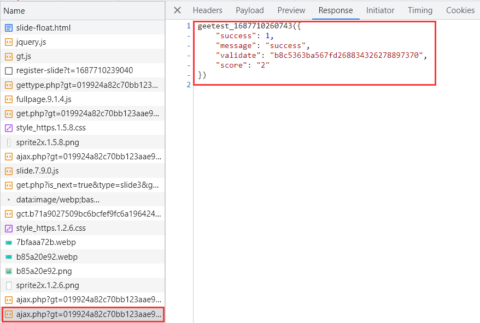Click the validate string value in response

(345, 55)
